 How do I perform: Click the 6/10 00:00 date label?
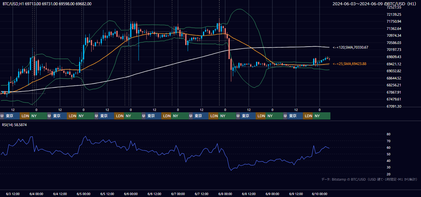(319, 194)
